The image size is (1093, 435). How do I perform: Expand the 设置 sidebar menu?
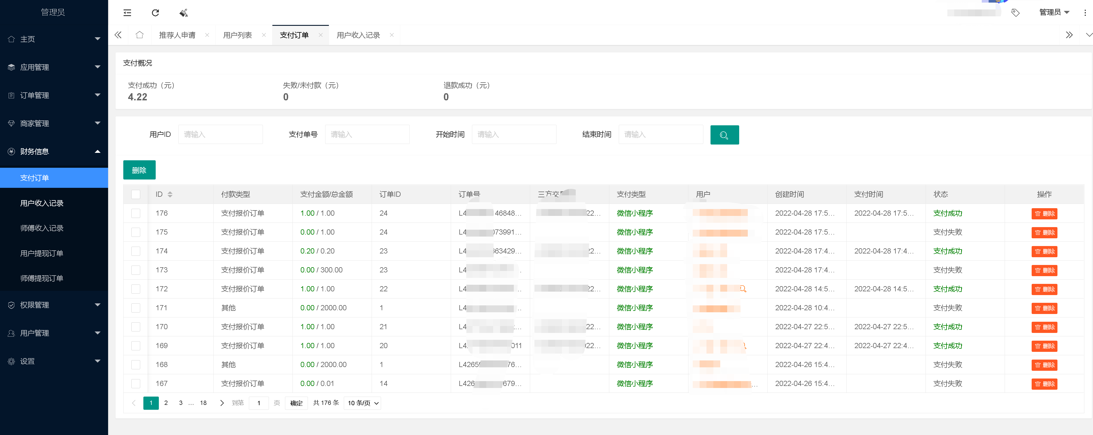[x=54, y=361]
